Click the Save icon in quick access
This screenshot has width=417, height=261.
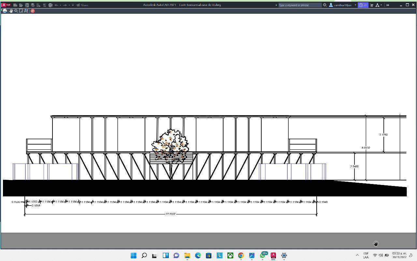coord(27,5)
